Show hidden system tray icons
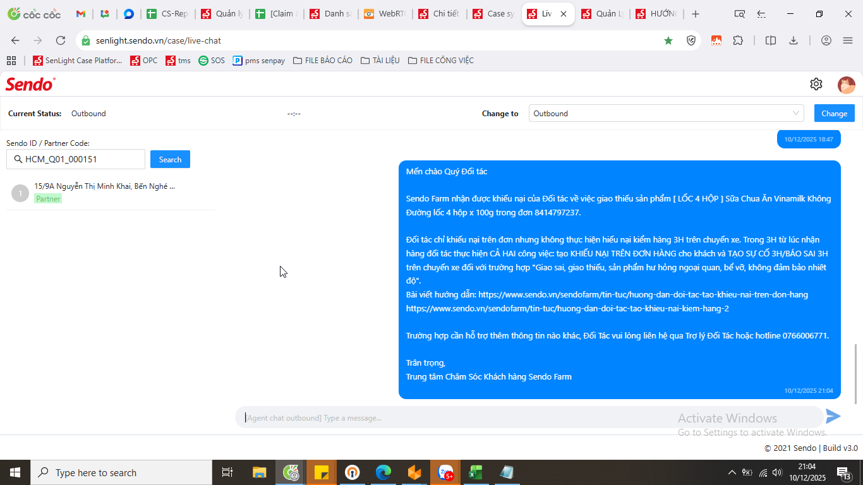This screenshot has height=485, width=863. tap(732, 472)
